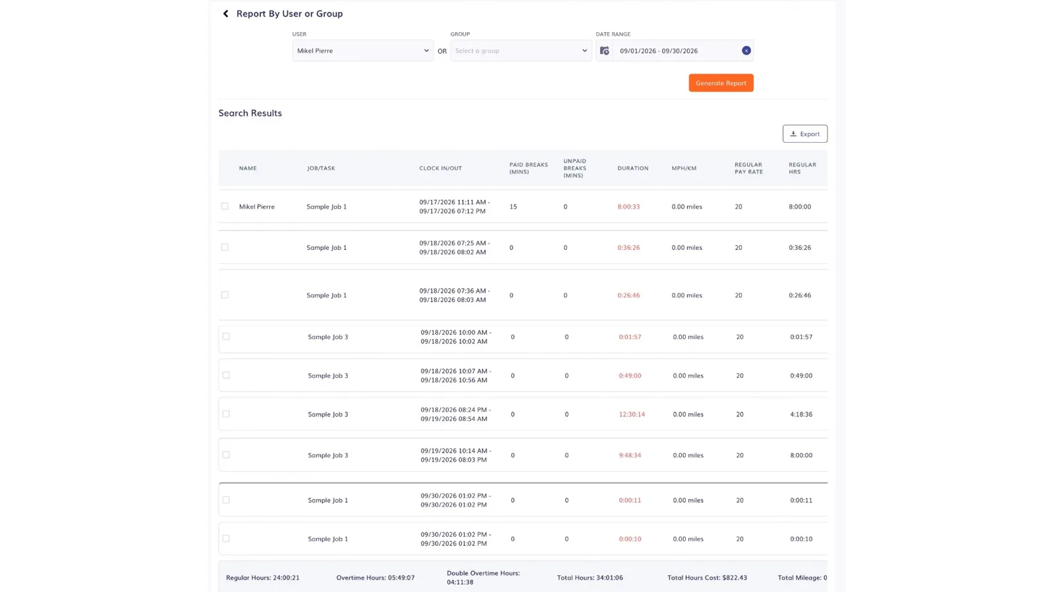Open the User dropdown showing Mikel Pierre

point(363,51)
